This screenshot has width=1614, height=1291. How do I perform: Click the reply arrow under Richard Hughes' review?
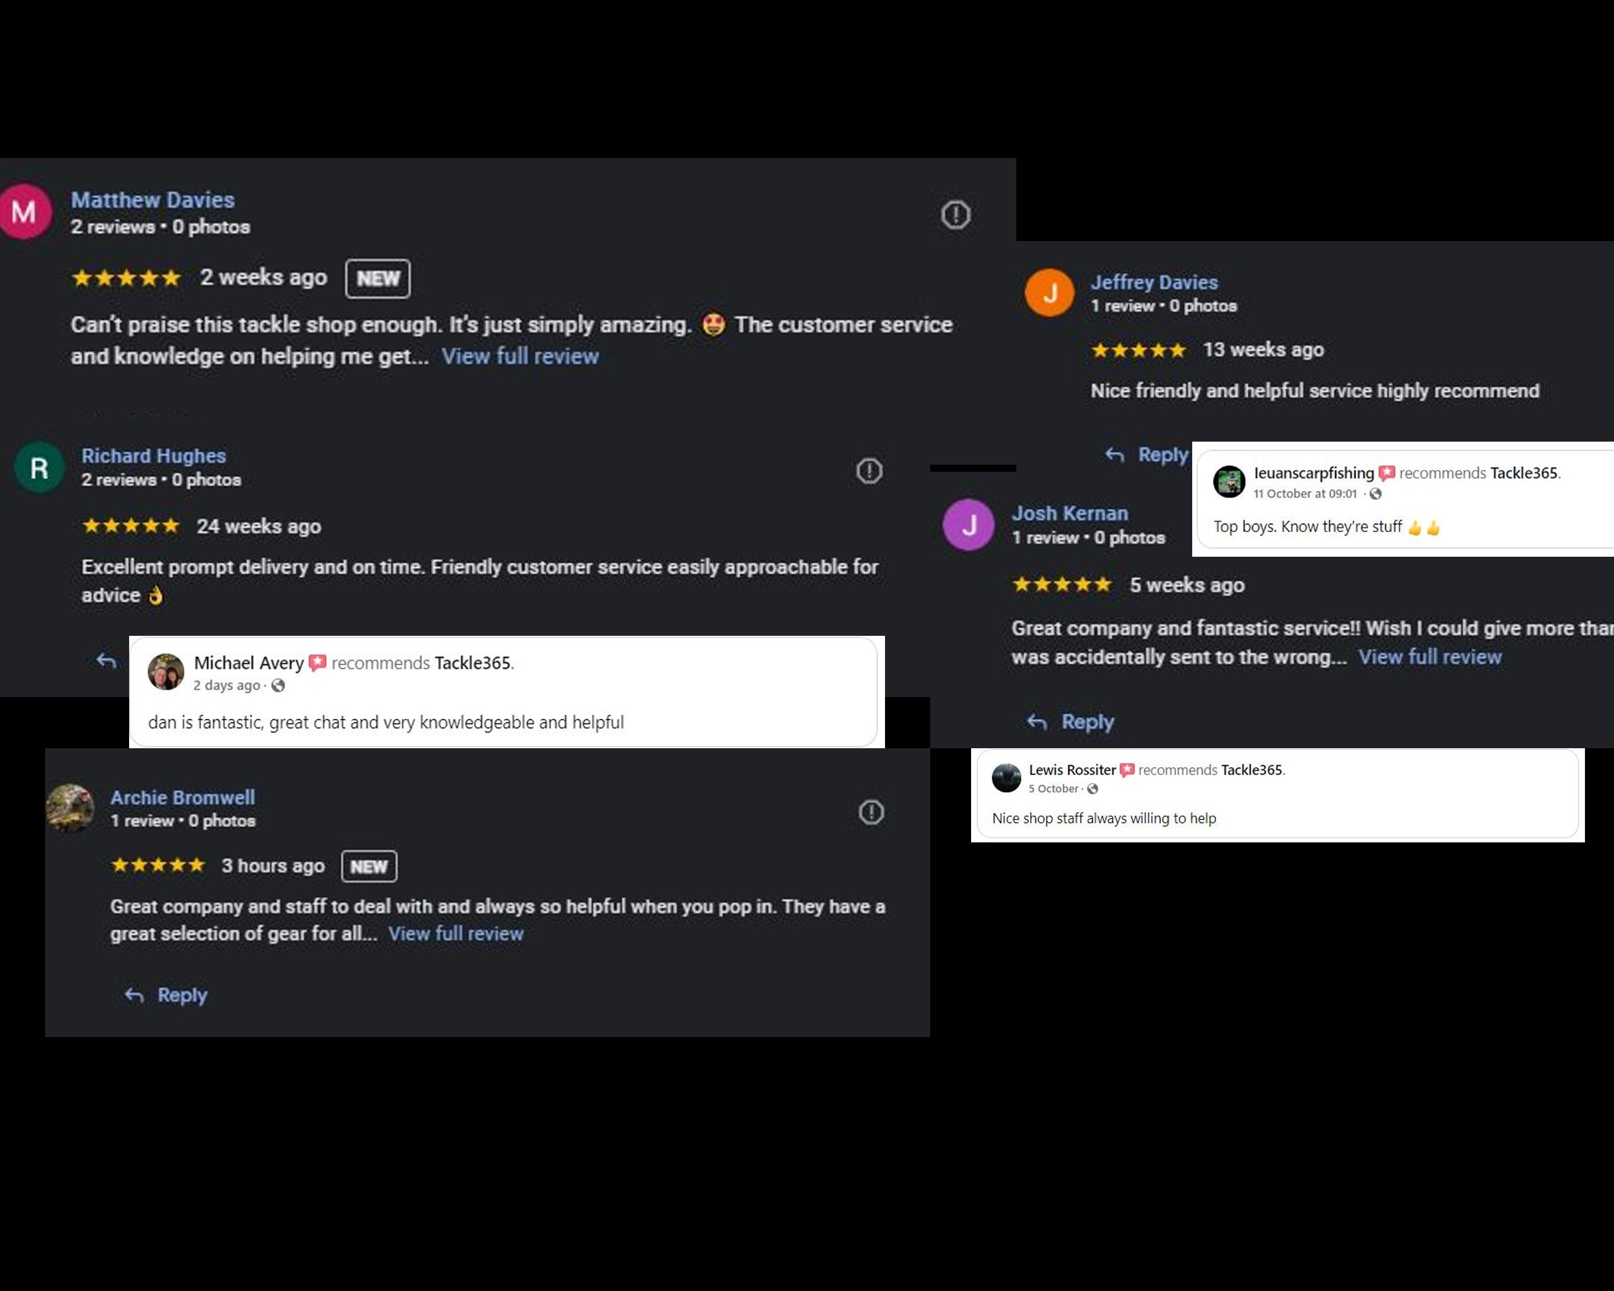(107, 660)
